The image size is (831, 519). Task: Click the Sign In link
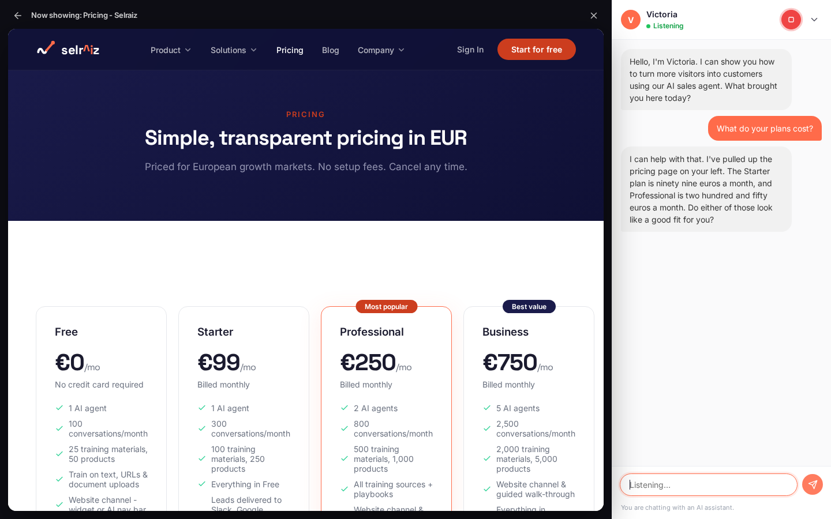tap(470, 50)
